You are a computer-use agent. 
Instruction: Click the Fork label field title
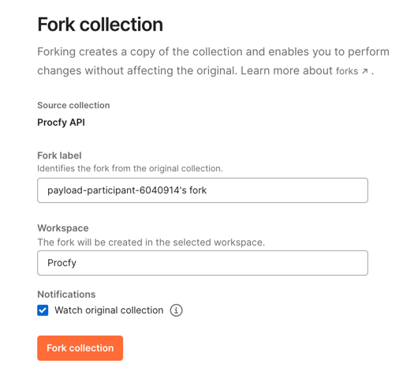point(59,156)
